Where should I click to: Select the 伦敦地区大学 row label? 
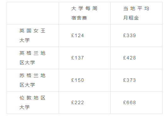pos(32,103)
